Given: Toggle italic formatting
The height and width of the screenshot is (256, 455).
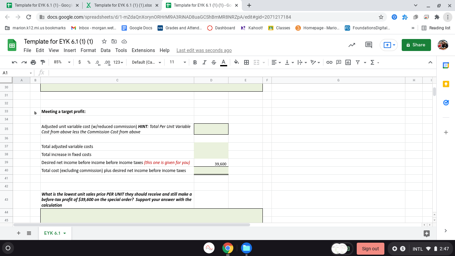Looking at the screenshot, I should click(204, 62).
